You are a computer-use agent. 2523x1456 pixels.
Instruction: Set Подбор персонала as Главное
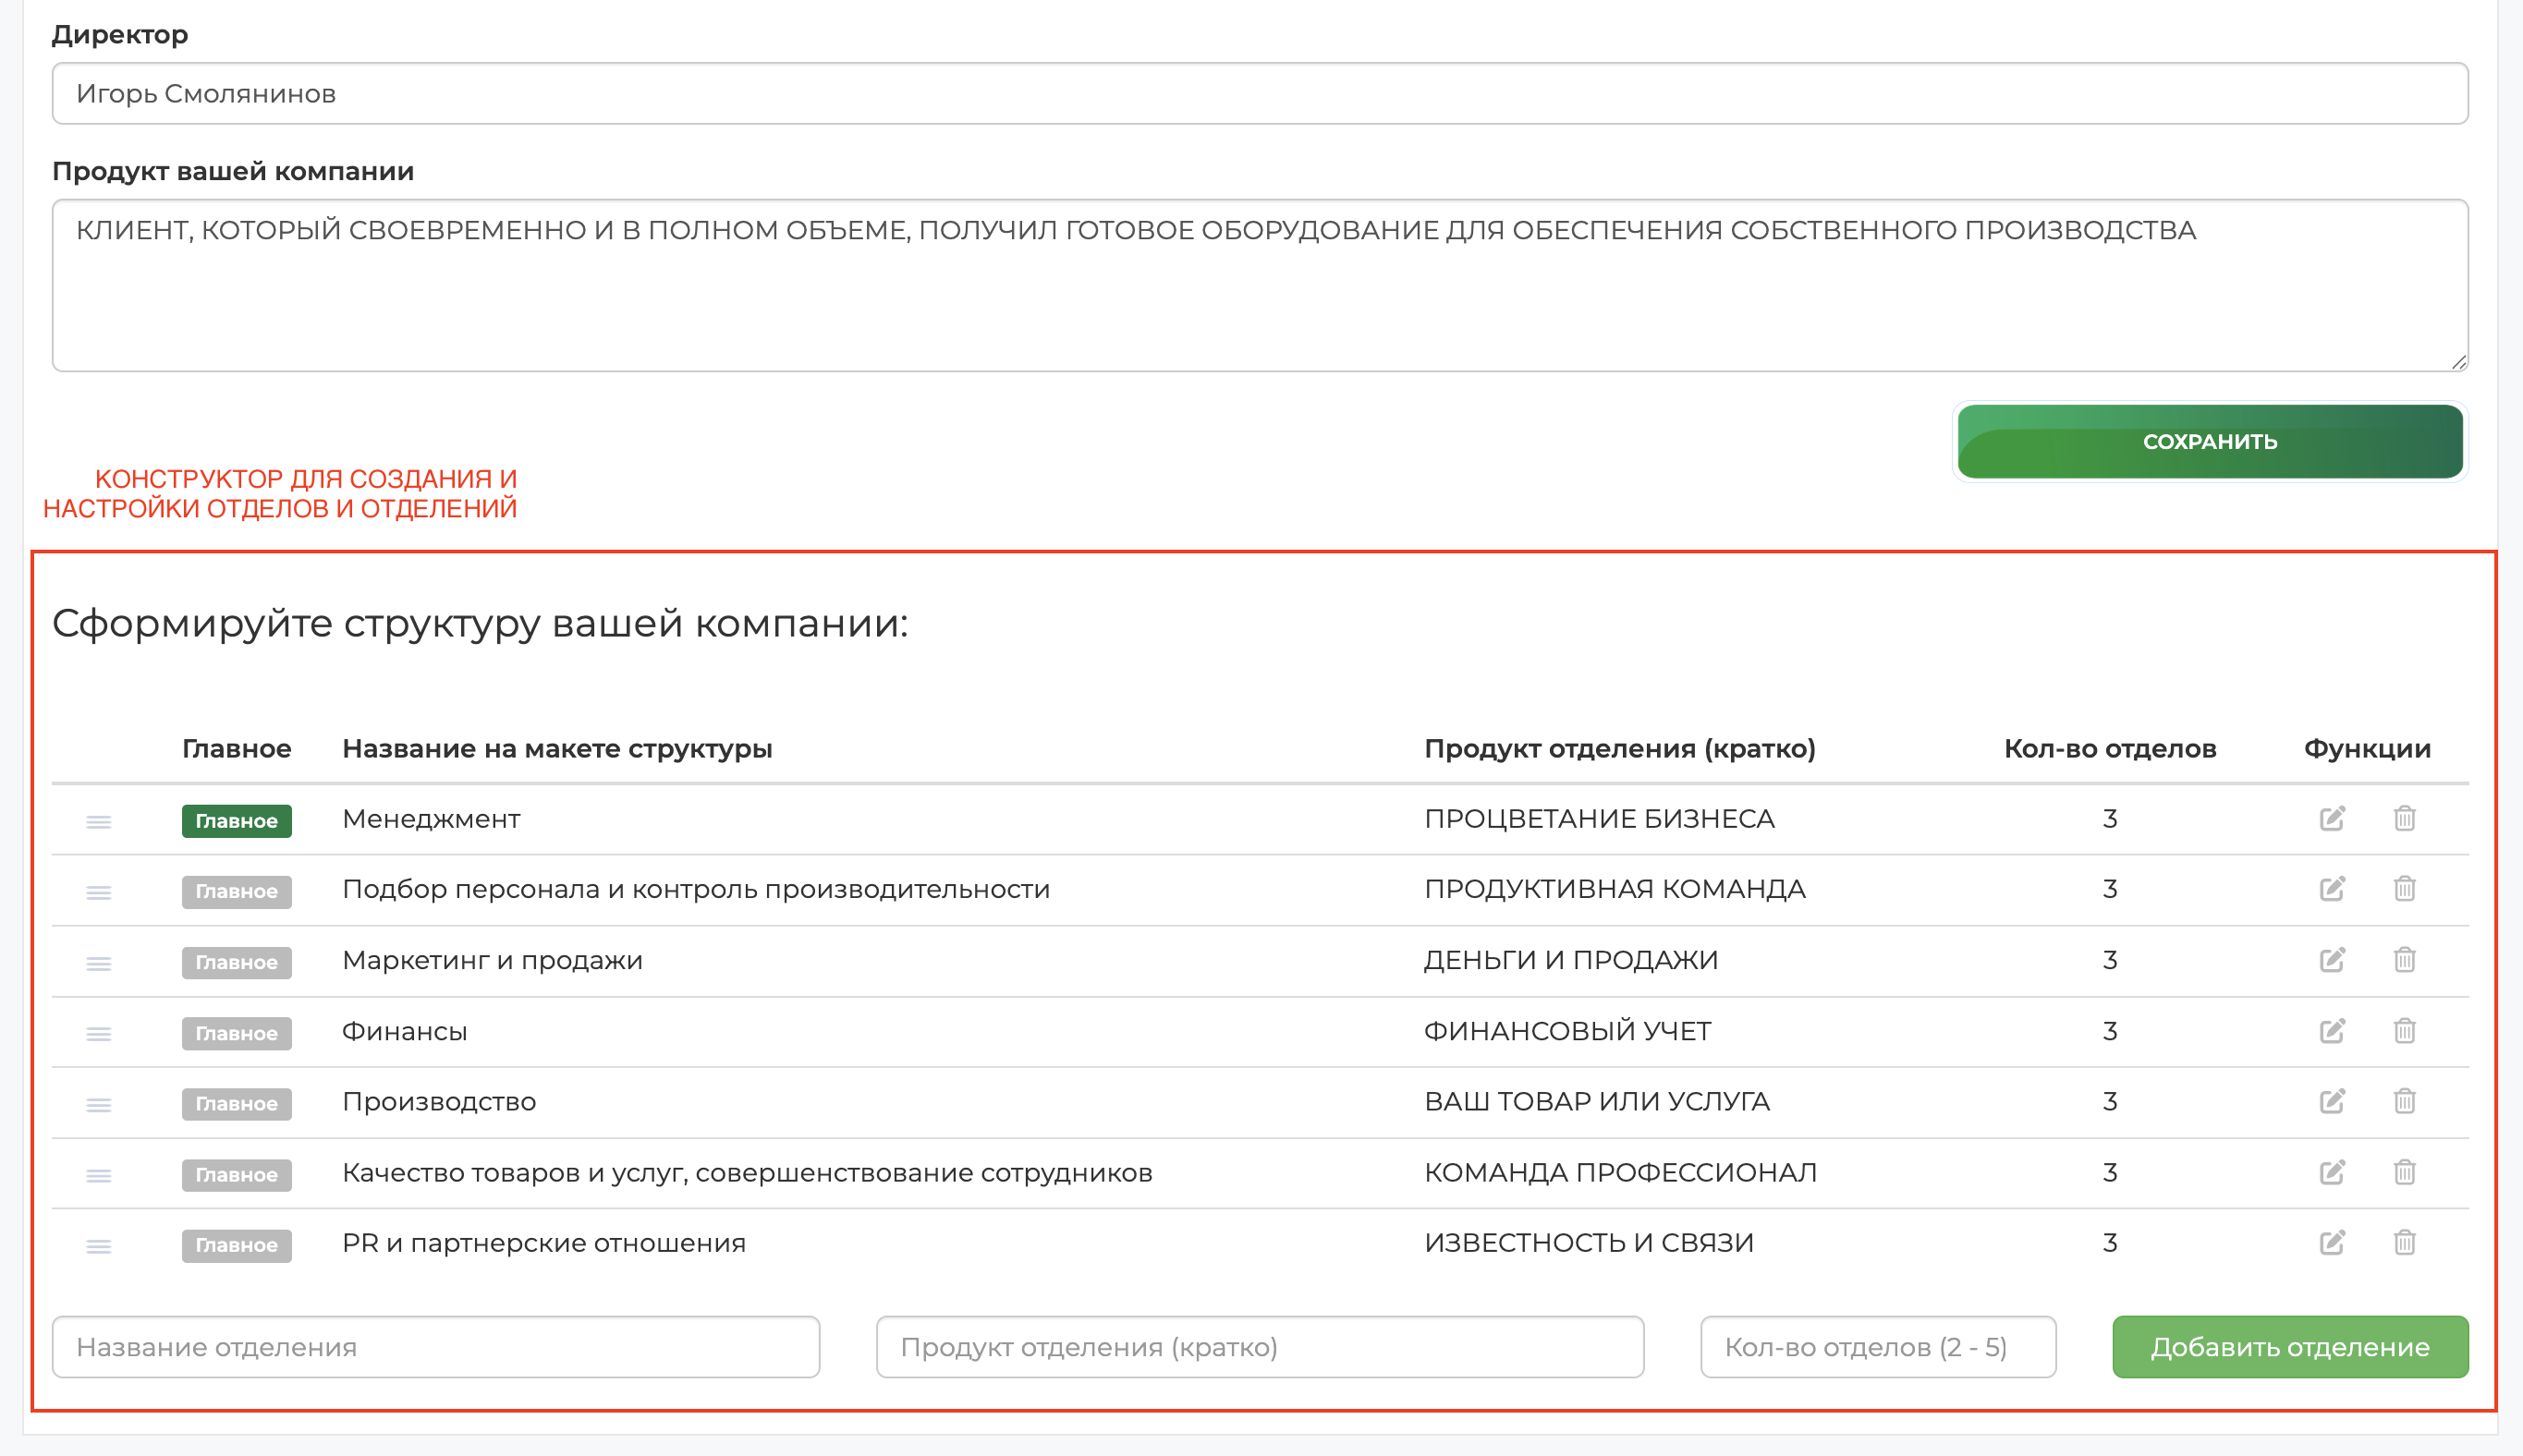tap(238, 892)
